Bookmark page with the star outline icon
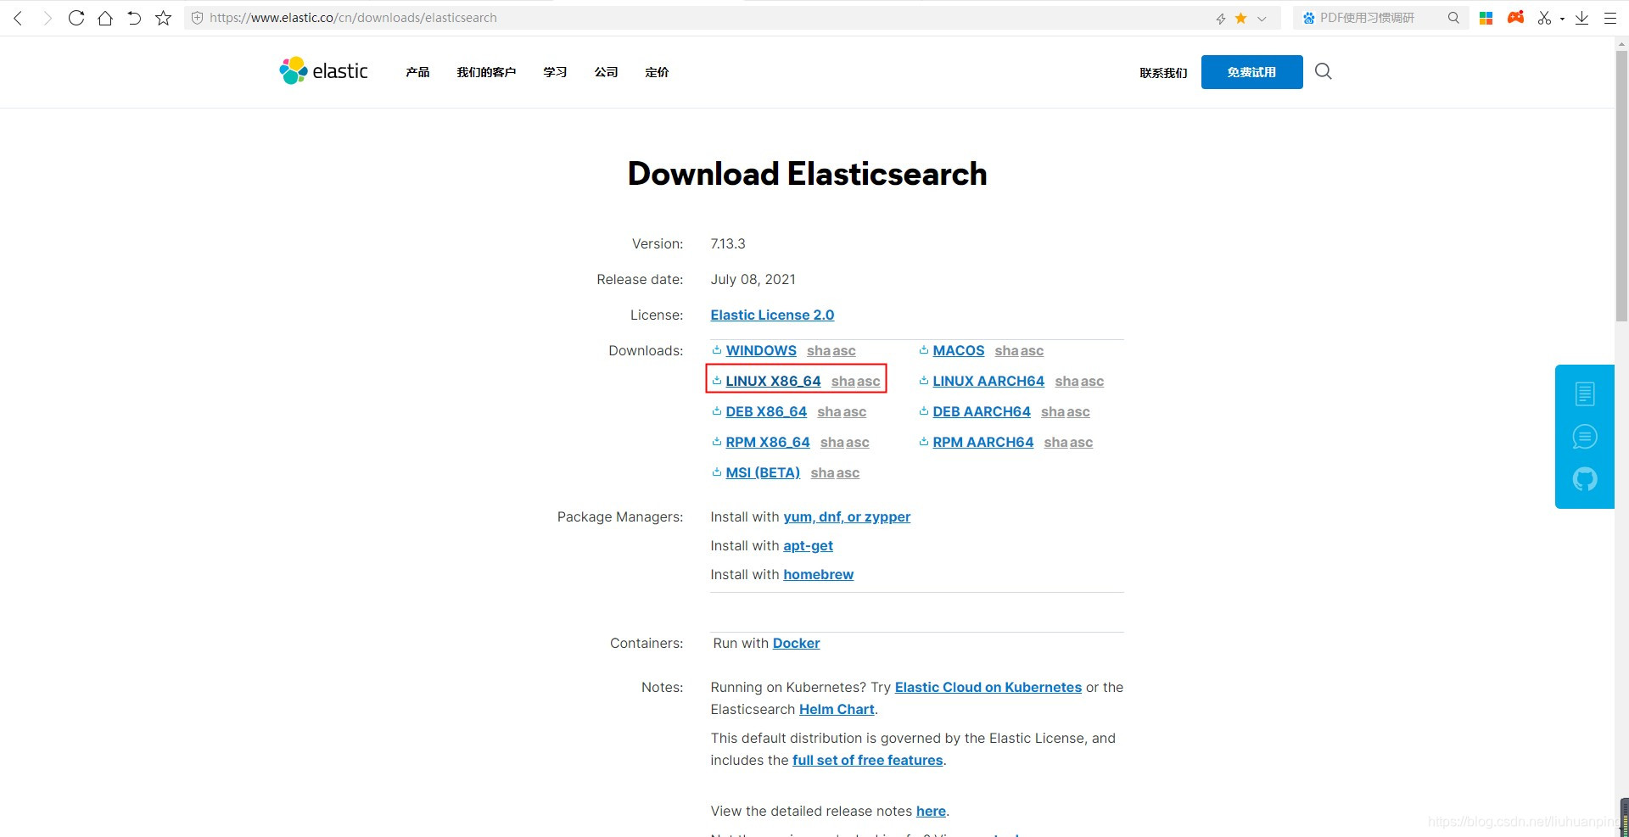The width and height of the screenshot is (1629, 837). click(164, 18)
